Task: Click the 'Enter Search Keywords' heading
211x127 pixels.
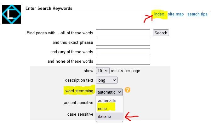Action: click(x=49, y=8)
